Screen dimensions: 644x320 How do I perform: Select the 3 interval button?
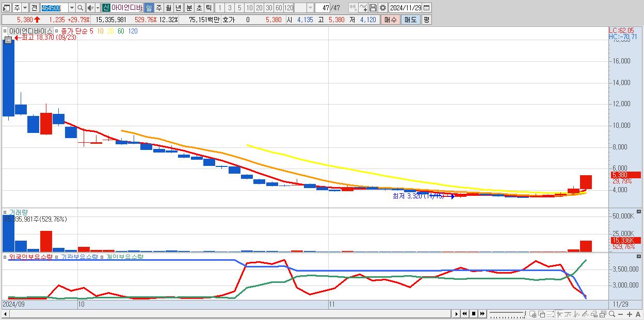coord(229,8)
